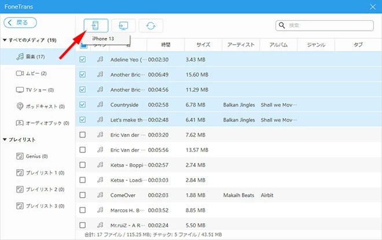Click into the 検索 search field
This screenshot has height=240, width=382.
pos(330,26)
